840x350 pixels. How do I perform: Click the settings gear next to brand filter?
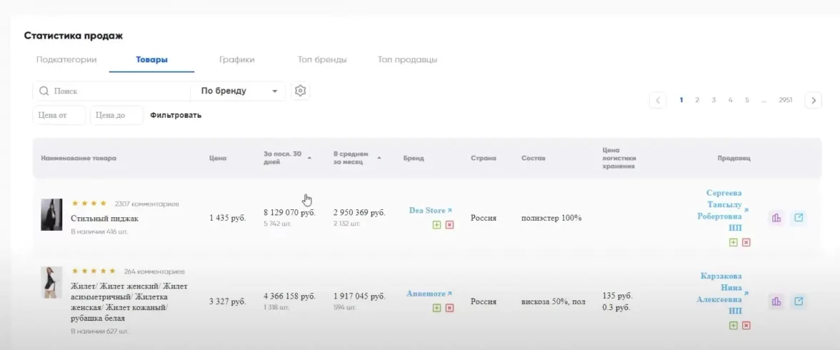click(301, 91)
